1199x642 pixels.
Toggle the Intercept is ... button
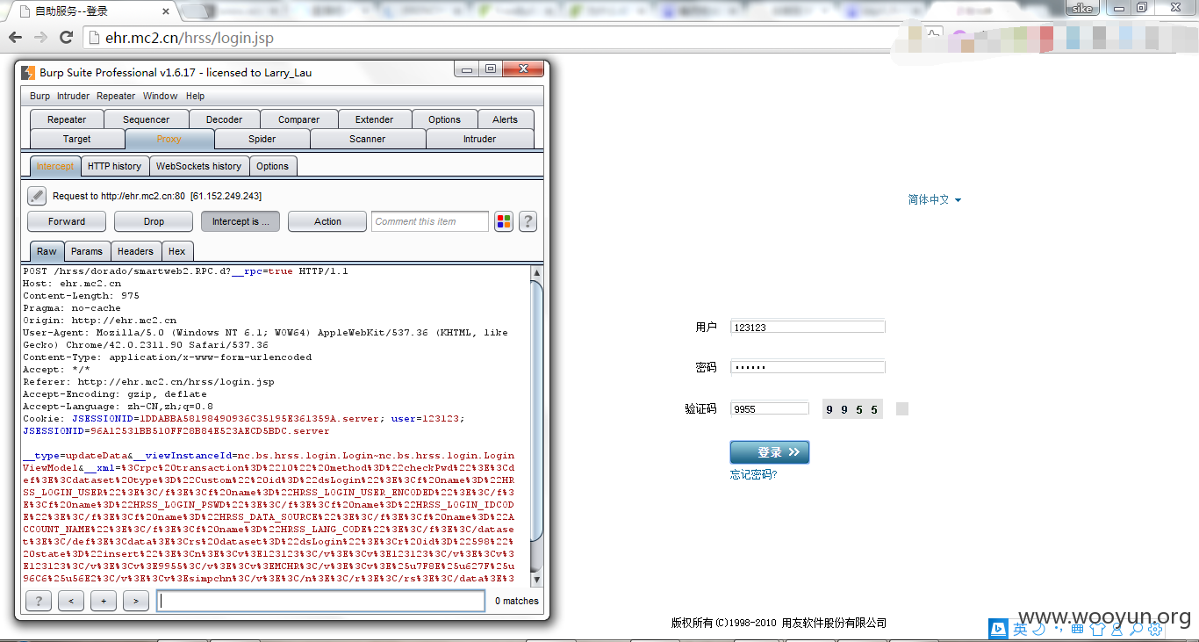(x=241, y=221)
